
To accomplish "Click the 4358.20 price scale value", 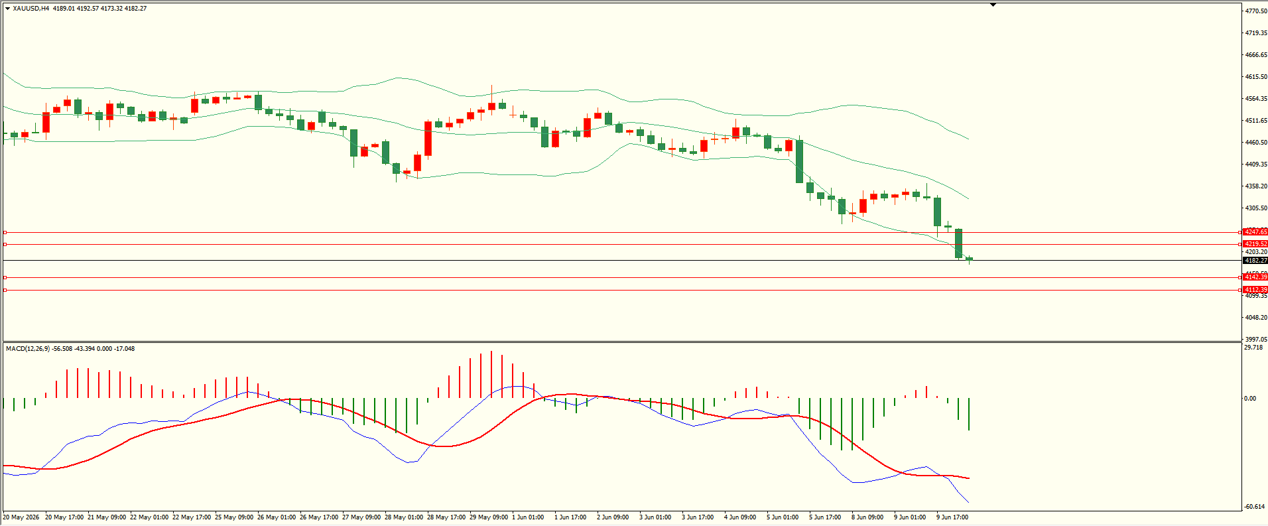I will pos(1256,186).
